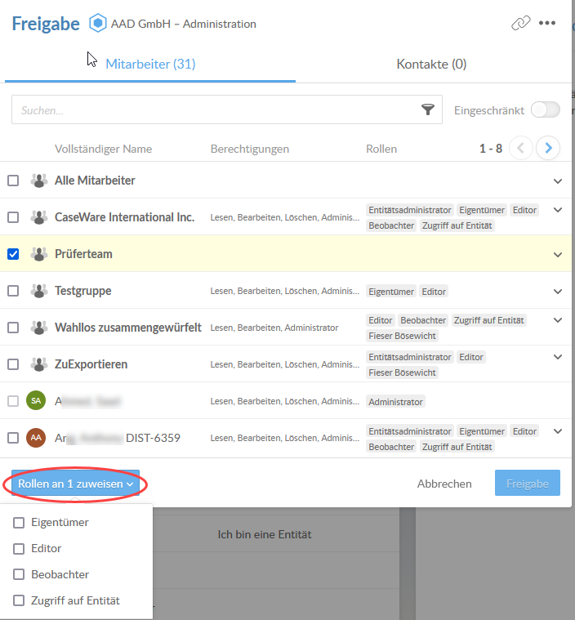Check the Zugriff auf Entität role checkbox
The image size is (575, 620).
click(19, 600)
